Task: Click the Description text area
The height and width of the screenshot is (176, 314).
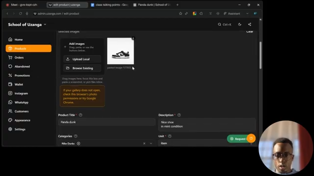Action: 207,125
